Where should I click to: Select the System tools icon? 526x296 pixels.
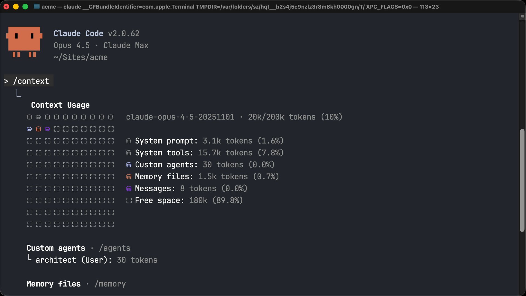pos(129,153)
